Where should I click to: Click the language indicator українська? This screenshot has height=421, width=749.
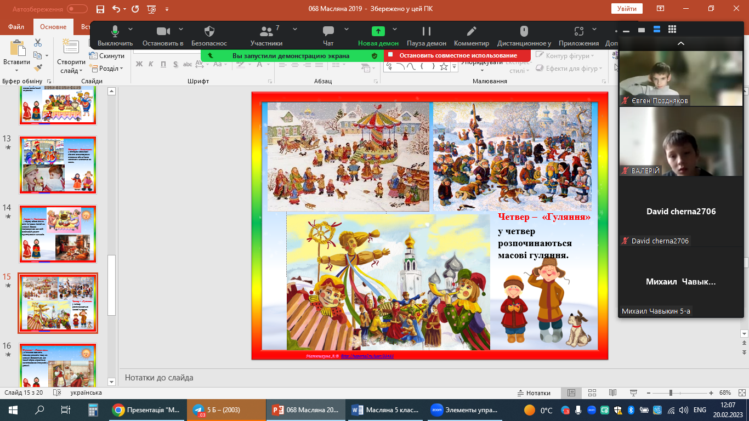pyautogui.click(x=86, y=392)
